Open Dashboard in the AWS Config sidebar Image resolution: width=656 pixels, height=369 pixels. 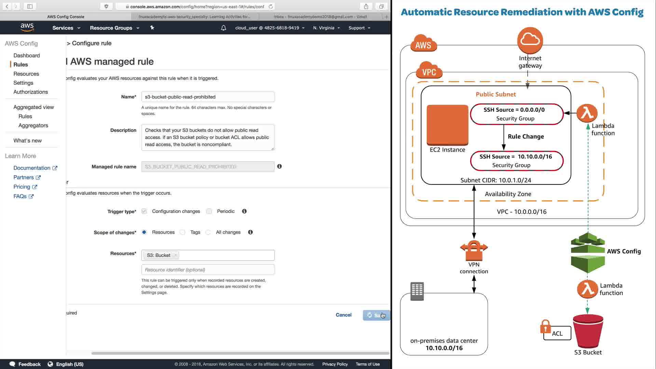27,55
